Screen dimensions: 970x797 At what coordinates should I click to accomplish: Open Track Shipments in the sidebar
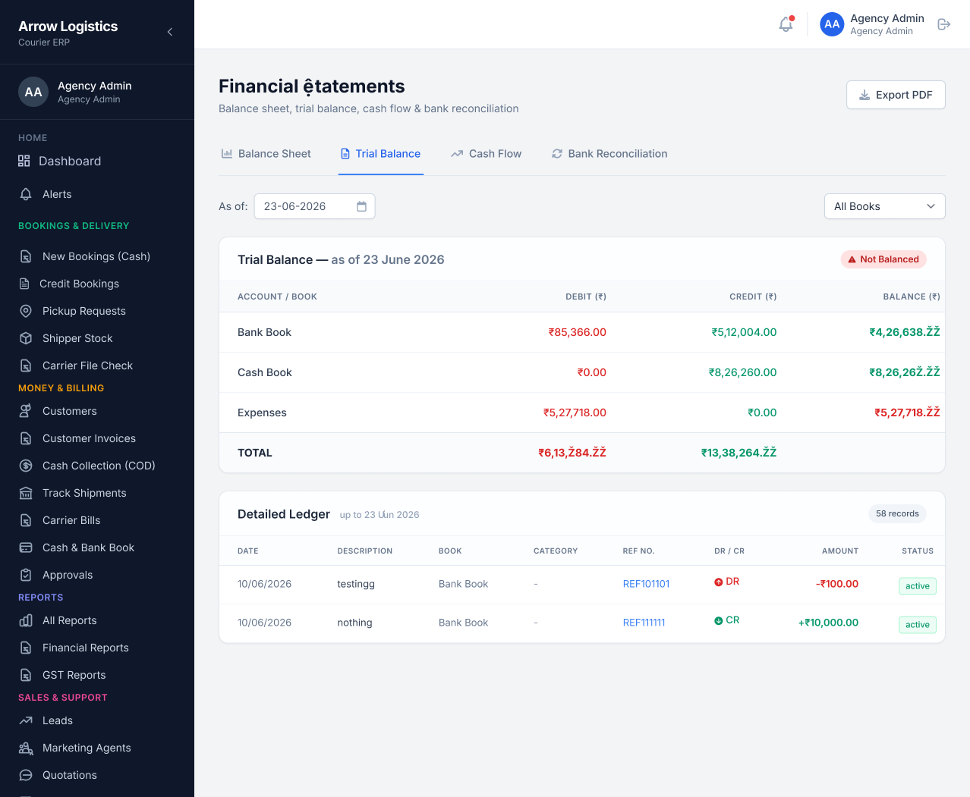pos(84,493)
